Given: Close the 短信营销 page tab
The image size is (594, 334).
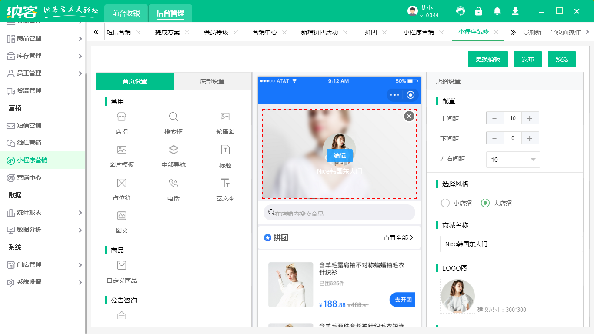Looking at the screenshot, I should [138, 32].
